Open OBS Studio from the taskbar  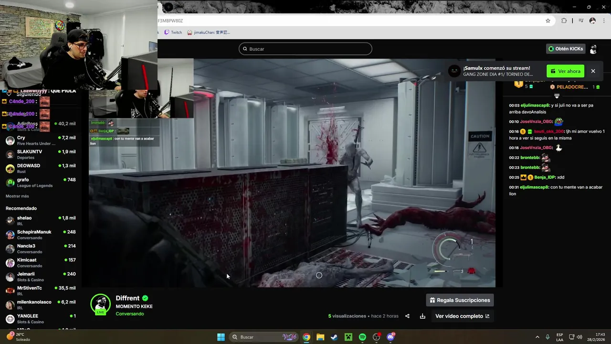[x=377, y=337]
